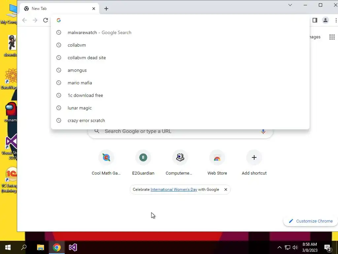
Task: Select the DataWagon desktop icon
Action: tap(9, 79)
